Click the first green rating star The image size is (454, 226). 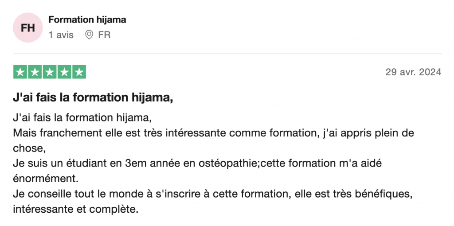pyautogui.click(x=20, y=72)
